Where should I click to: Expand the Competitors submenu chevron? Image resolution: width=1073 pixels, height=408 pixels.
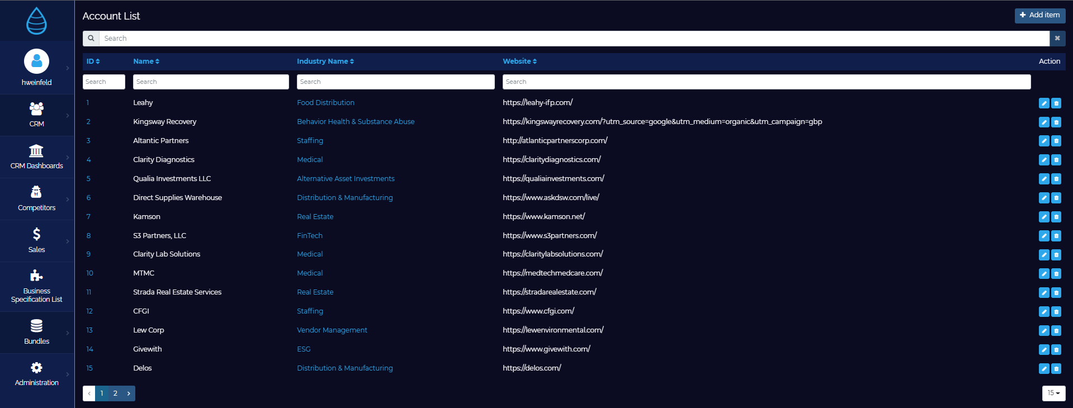pos(68,200)
